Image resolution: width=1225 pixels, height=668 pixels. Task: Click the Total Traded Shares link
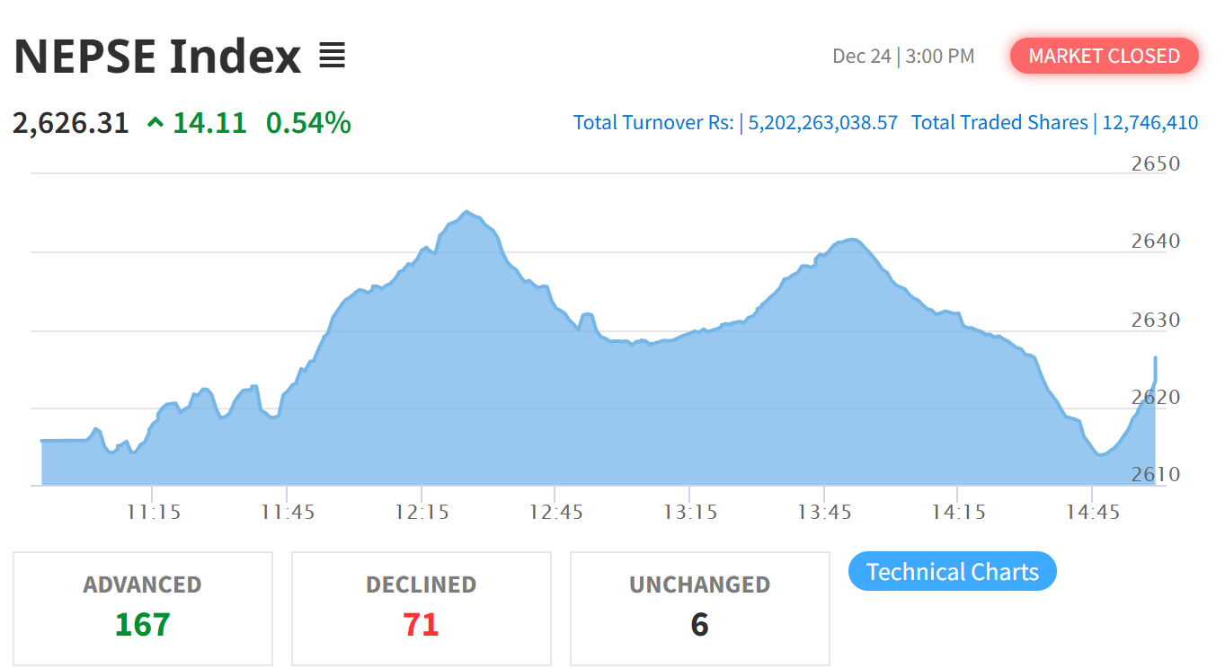point(1054,123)
